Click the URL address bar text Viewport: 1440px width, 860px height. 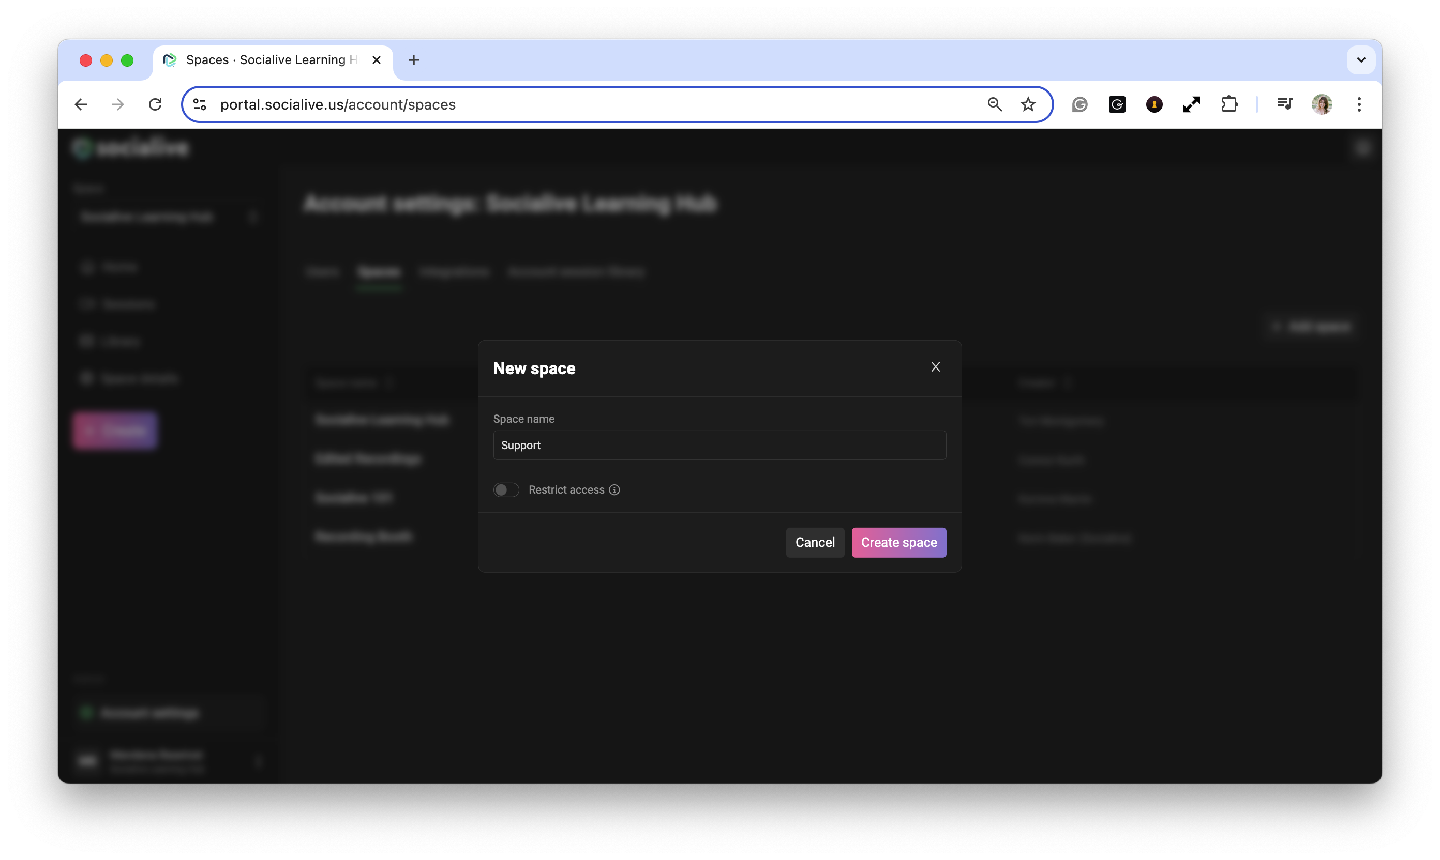(x=338, y=104)
